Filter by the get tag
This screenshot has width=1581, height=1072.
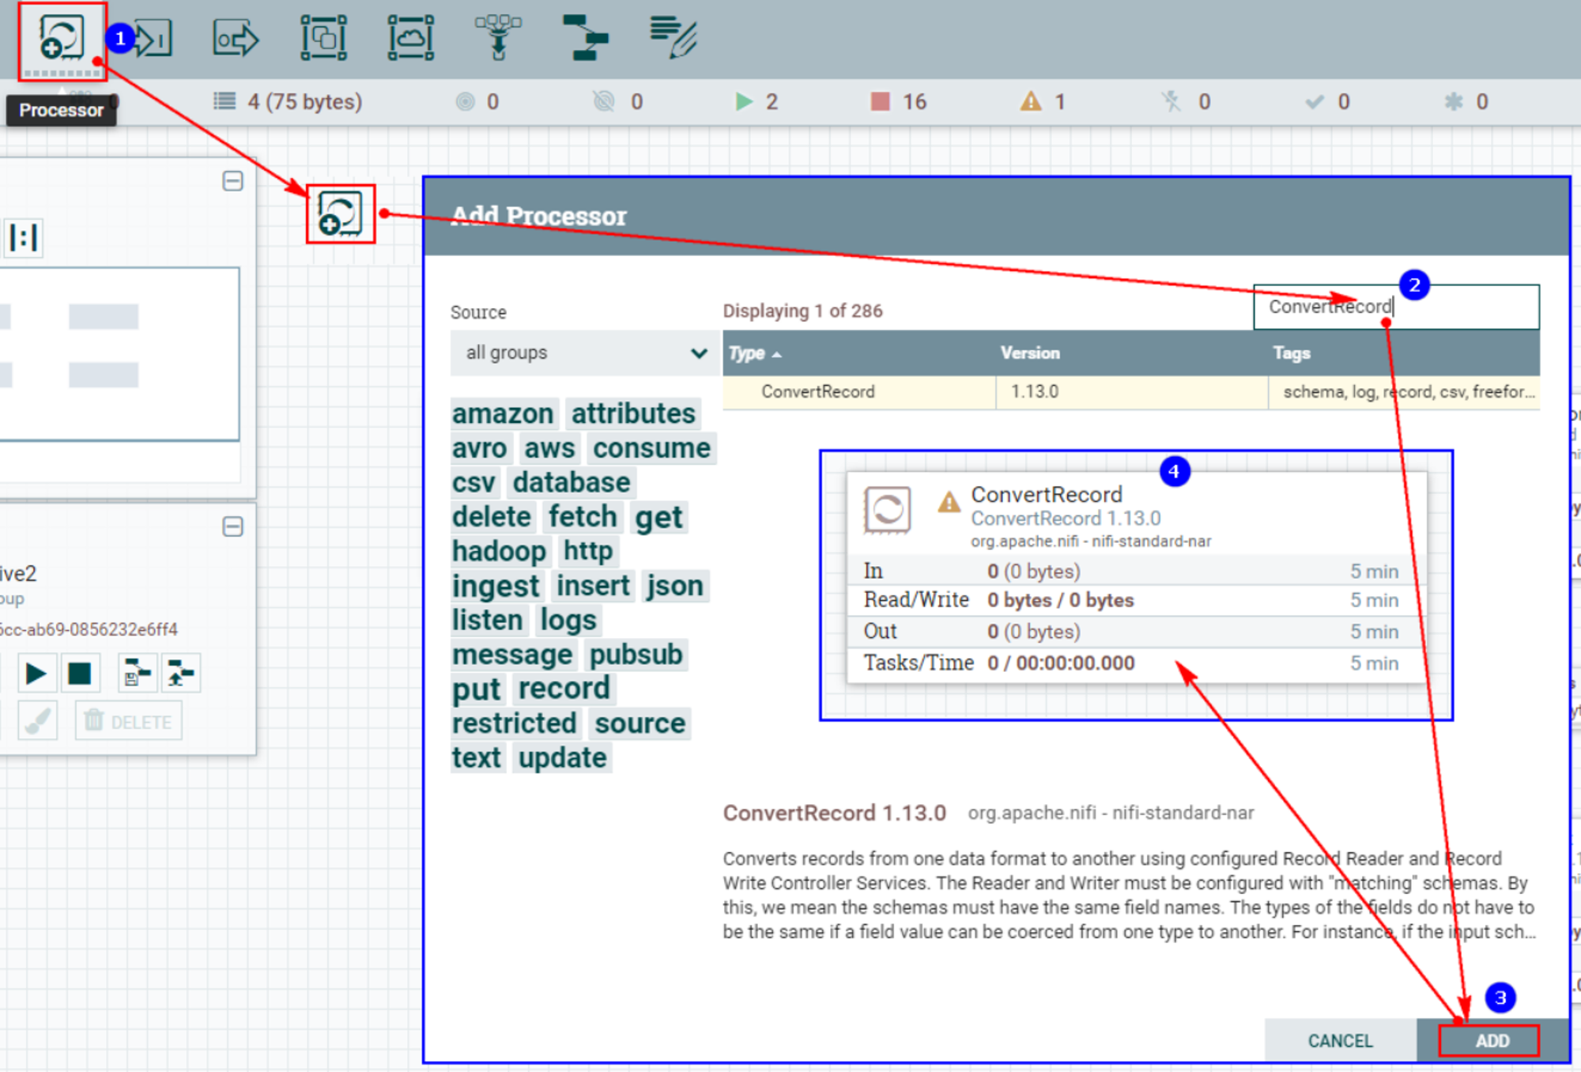tap(658, 517)
